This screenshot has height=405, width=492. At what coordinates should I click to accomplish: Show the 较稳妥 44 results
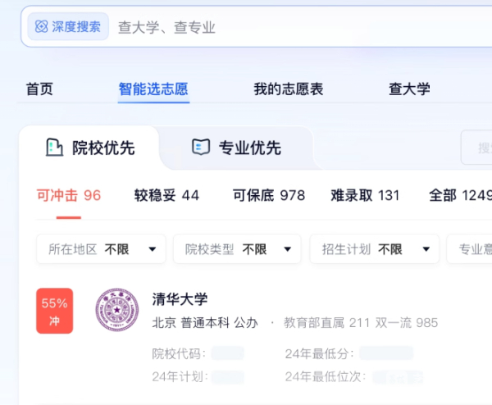166,195
